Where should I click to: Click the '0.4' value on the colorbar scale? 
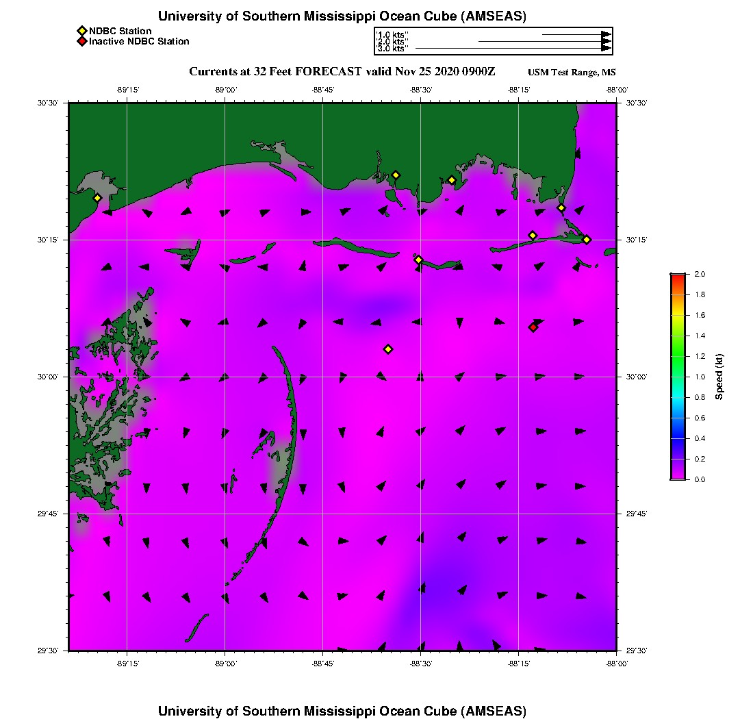(700, 438)
